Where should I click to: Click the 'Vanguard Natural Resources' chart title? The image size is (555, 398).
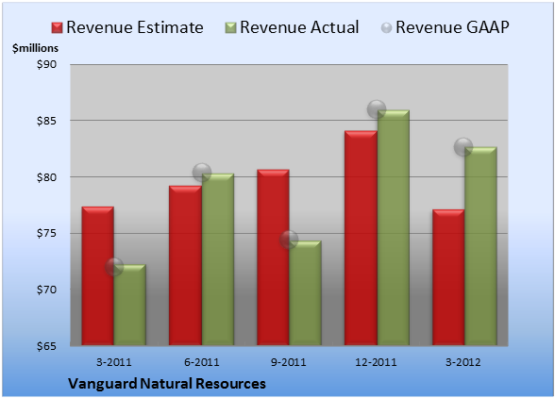[167, 384]
